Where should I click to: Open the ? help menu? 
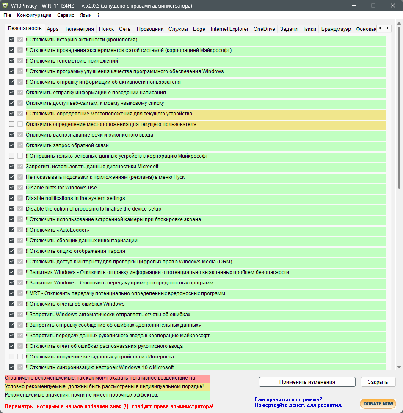tap(98, 15)
